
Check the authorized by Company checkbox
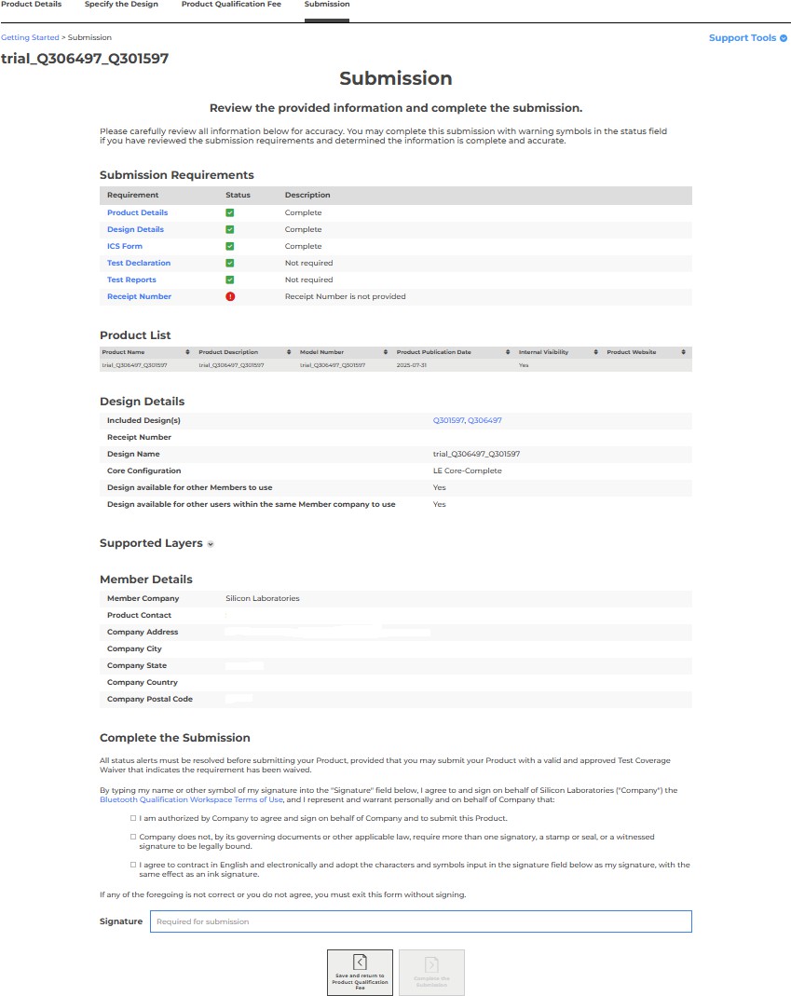click(134, 819)
